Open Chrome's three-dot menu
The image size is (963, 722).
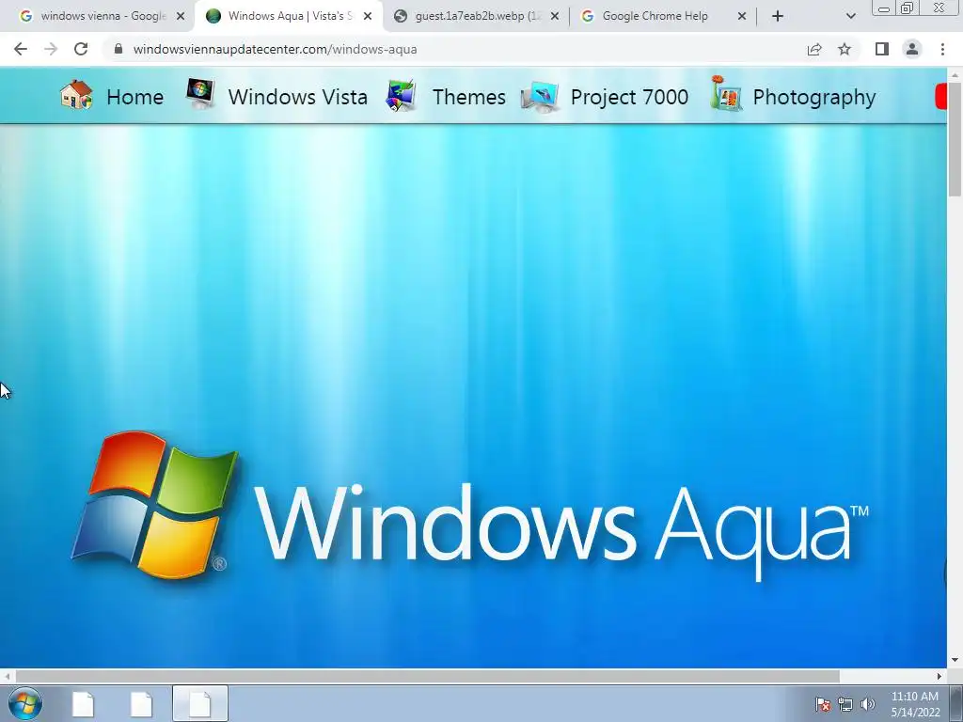[x=942, y=49]
